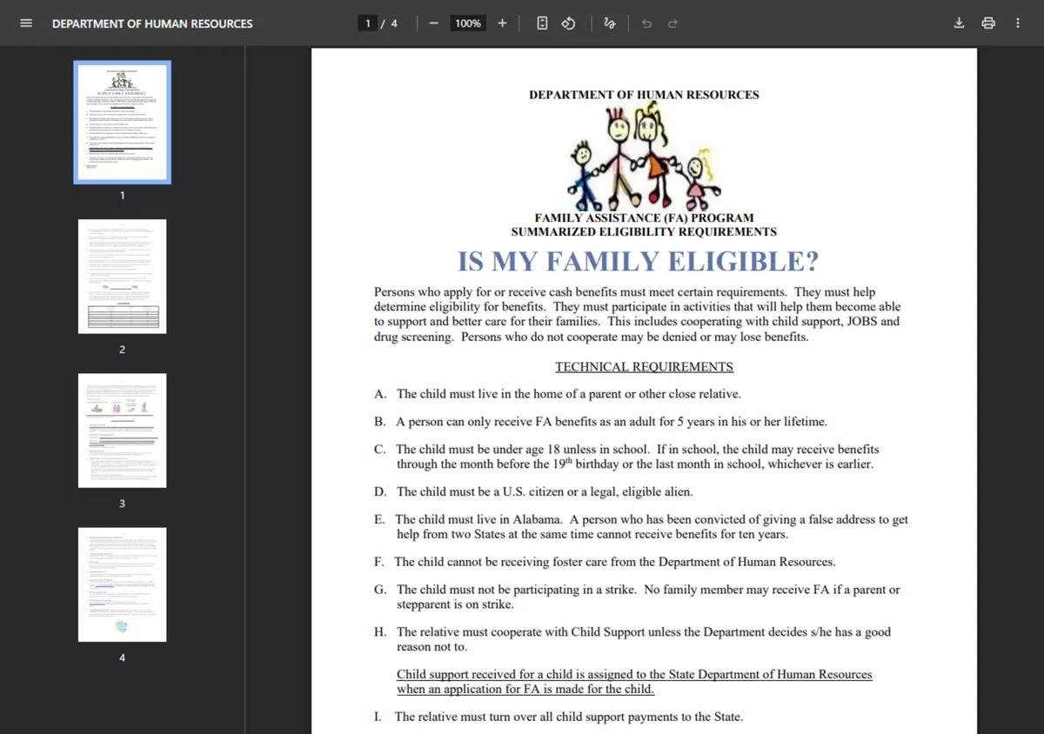
Task: Click the 100% zoom level field
Action: click(x=468, y=23)
